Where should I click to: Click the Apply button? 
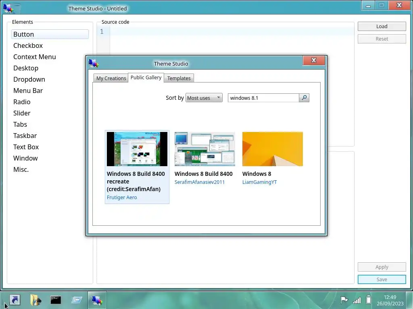[382, 267]
